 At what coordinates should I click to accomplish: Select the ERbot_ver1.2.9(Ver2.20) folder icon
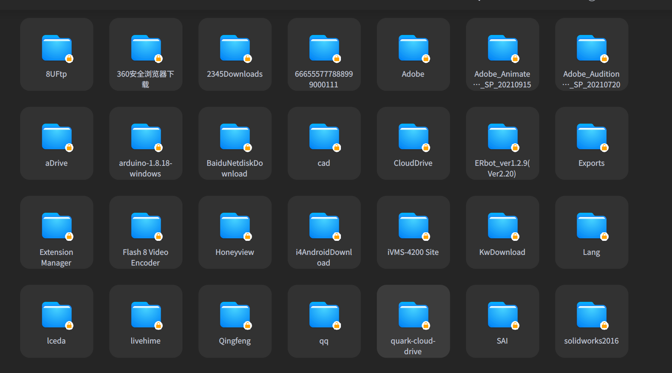(x=503, y=137)
